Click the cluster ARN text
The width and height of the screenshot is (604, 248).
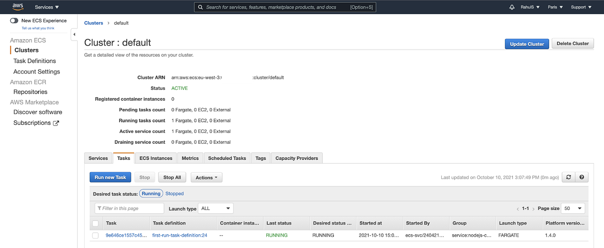227,77
